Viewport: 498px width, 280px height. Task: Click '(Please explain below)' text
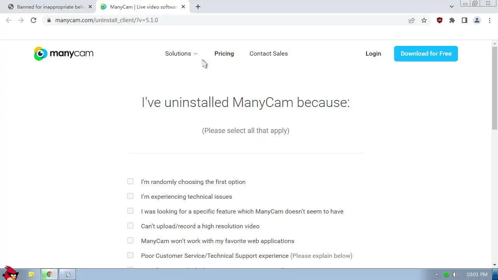[321, 256]
